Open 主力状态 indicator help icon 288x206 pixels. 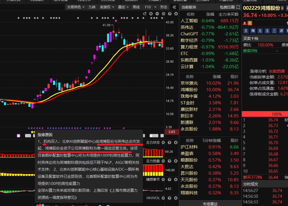pos(169,142)
